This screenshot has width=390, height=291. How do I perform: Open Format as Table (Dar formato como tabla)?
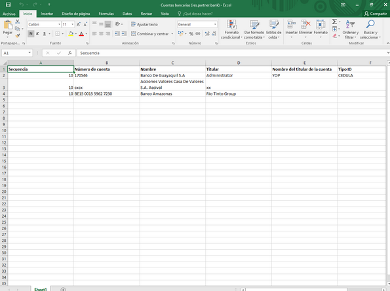[254, 29]
